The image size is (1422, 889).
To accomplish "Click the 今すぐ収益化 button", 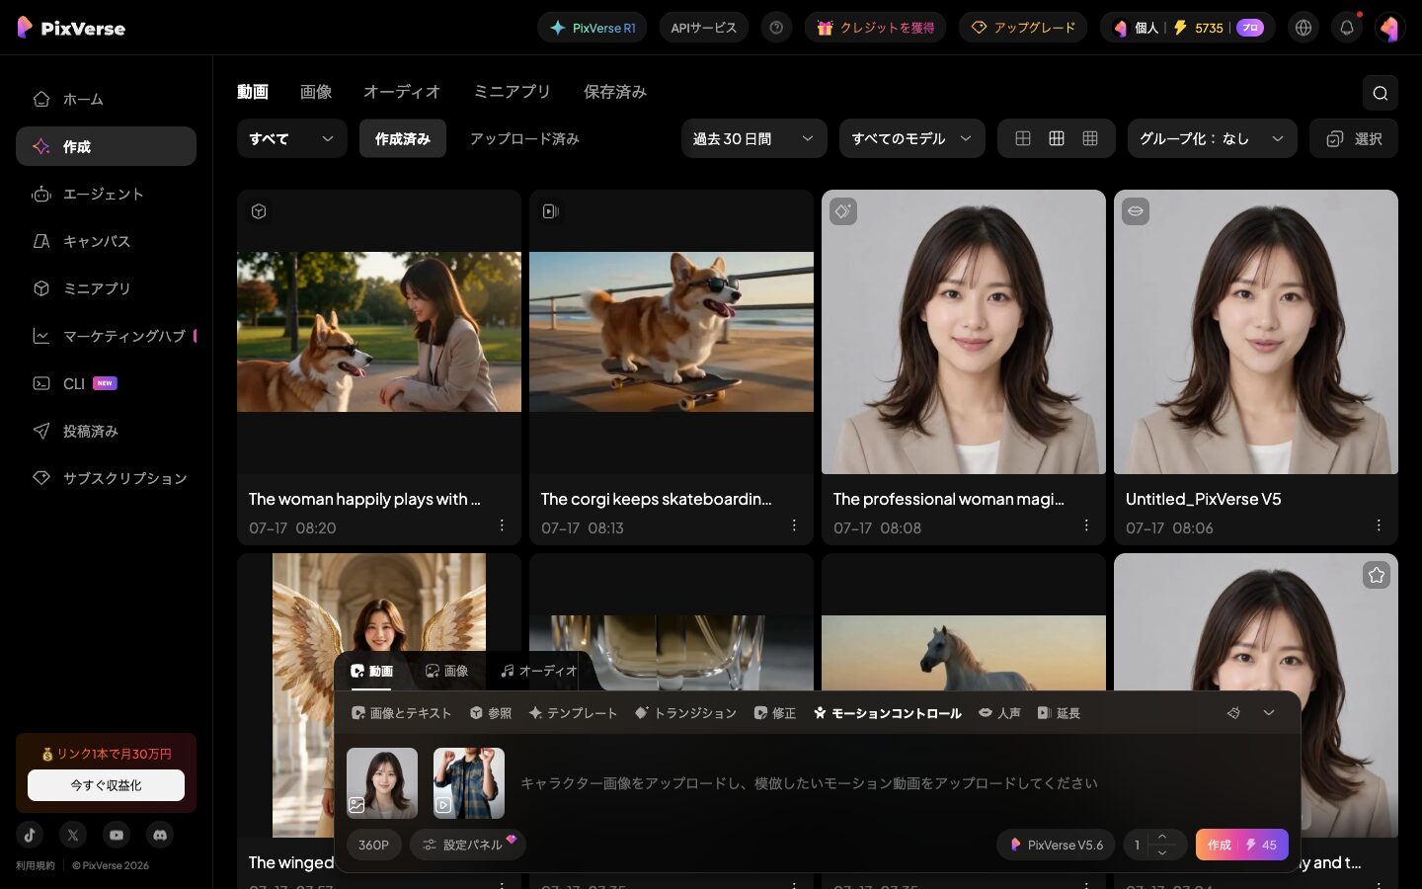I will [106, 785].
